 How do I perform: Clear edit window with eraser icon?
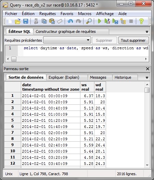click(x=60, y=21)
